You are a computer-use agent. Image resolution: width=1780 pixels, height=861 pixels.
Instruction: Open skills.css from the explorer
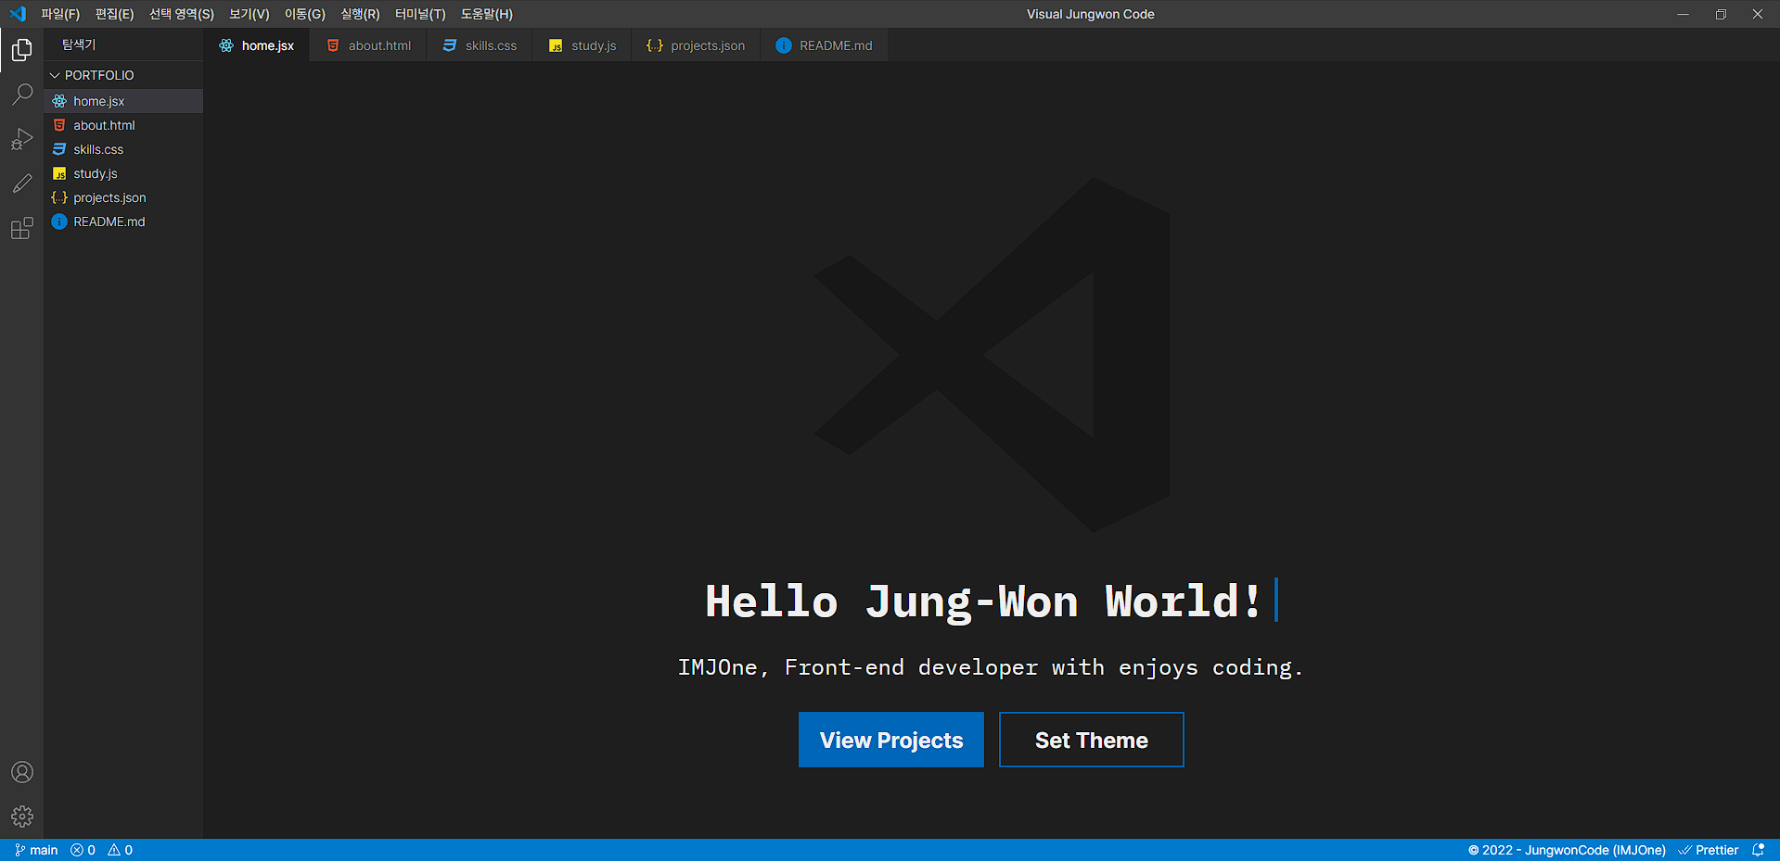click(x=98, y=149)
